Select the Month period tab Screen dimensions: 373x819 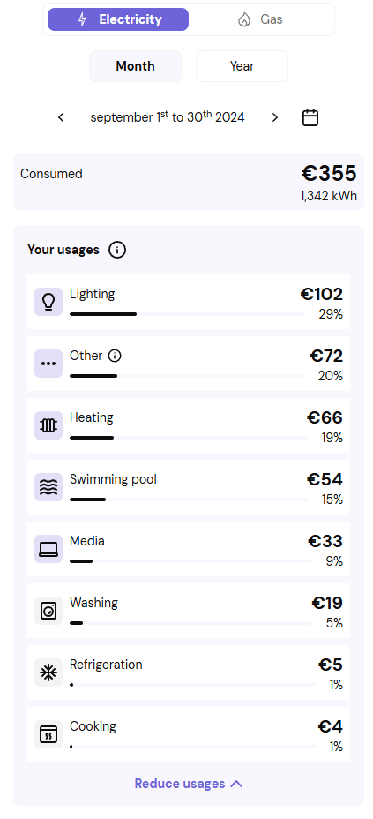tap(135, 66)
